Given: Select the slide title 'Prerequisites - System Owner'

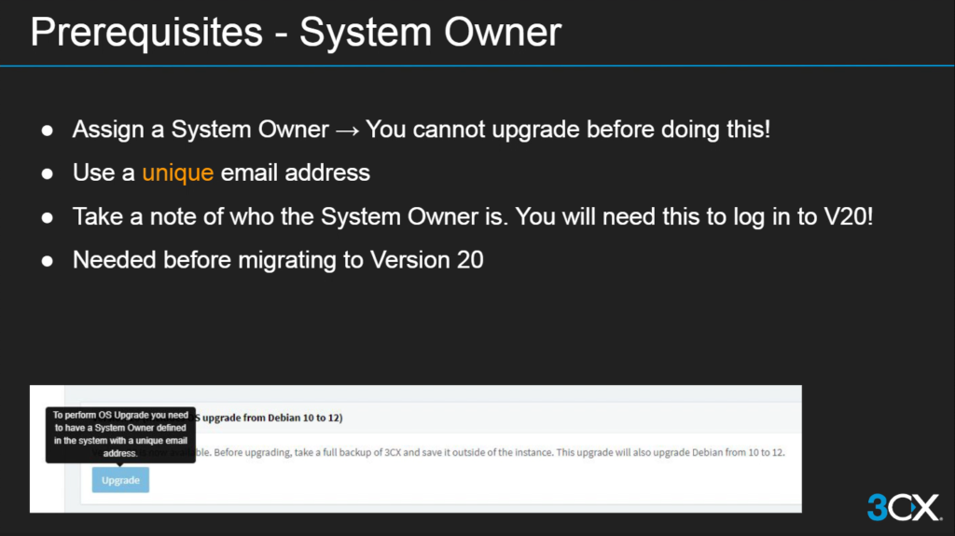Looking at the screenshot, I should [296, 33].
